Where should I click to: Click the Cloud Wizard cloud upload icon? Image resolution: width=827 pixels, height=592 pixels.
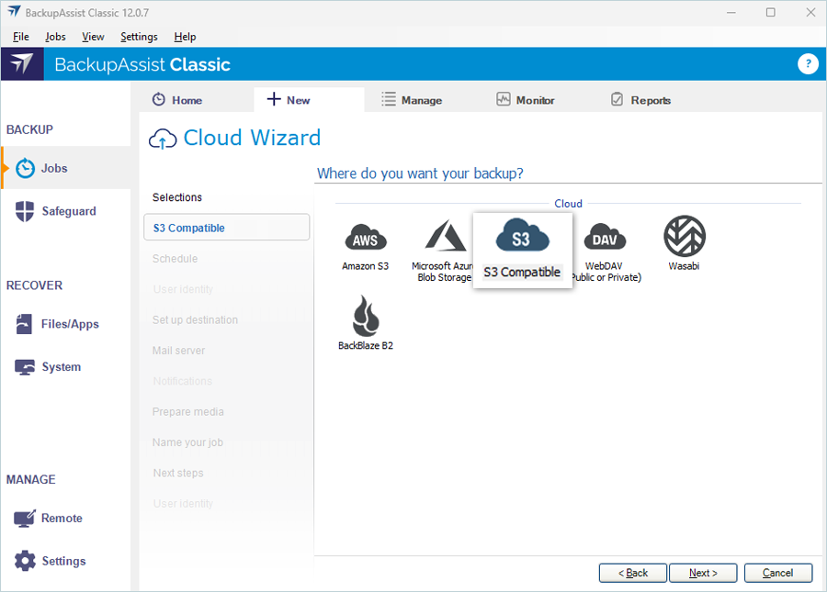point(163,139)
